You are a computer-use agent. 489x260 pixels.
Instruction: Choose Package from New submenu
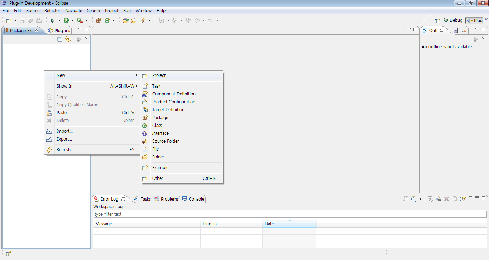tap(181, 118)
